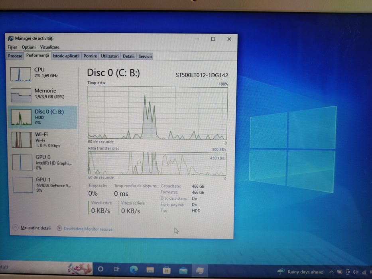This screenshot has width=372, height=279.
Task: Collapse details using the chevron icon
Action: [x=16, y=228]
